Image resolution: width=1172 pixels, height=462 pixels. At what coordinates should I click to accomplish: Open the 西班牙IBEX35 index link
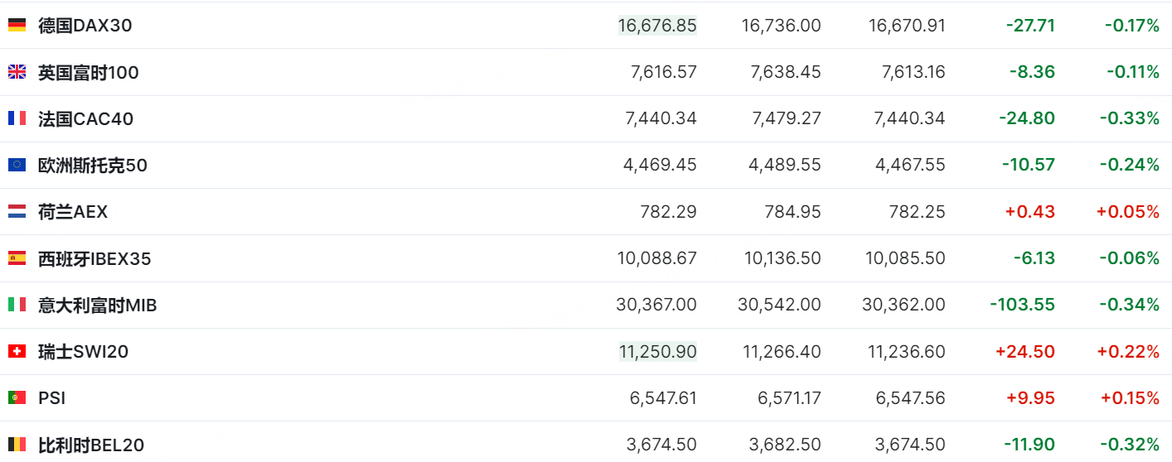pyautogui.click(x=94, y=258)
